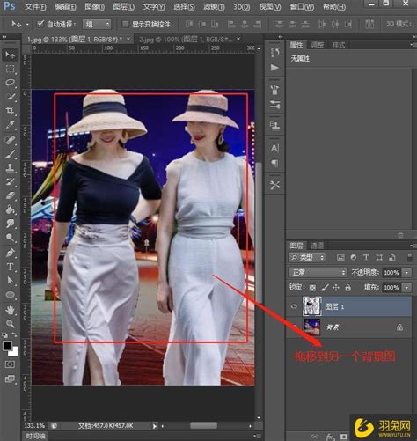The width and height of the screenshot is (417, 441).
Task: Choose the Pen tool
Action: coord(11,253)
